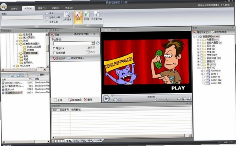The image size is (236, 146).
Task: Check the sprite 5 checkbox
Action: [205, 74]
